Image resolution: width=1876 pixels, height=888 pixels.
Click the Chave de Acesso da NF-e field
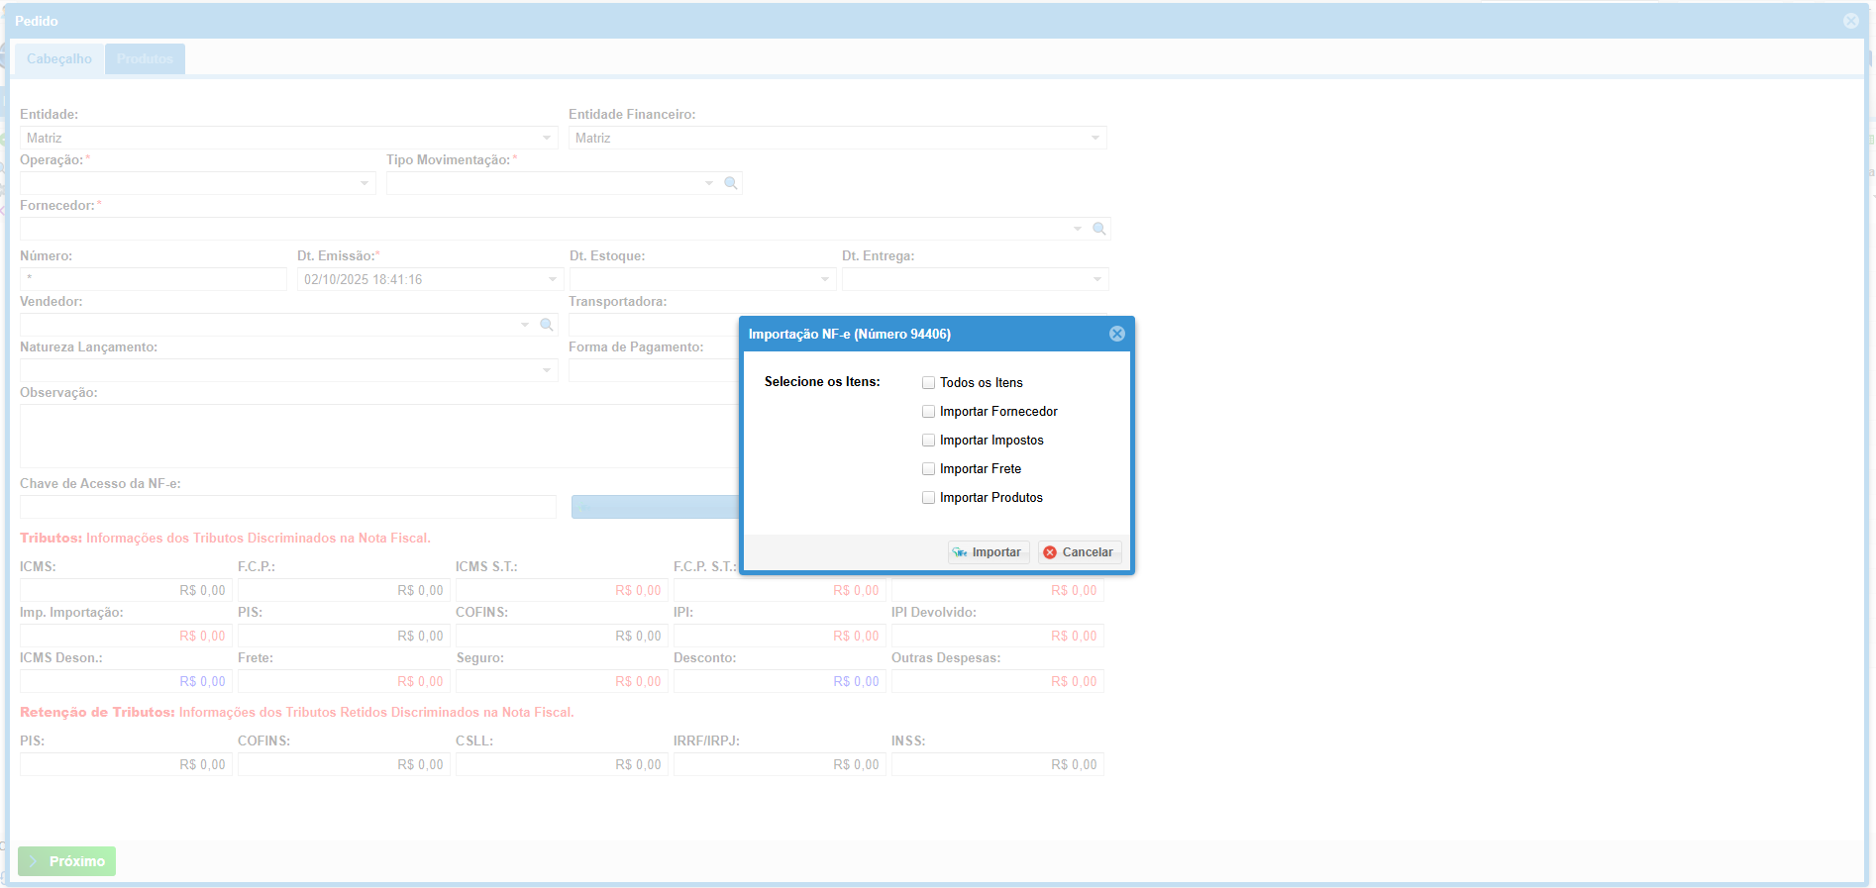(x=287, y=507)
